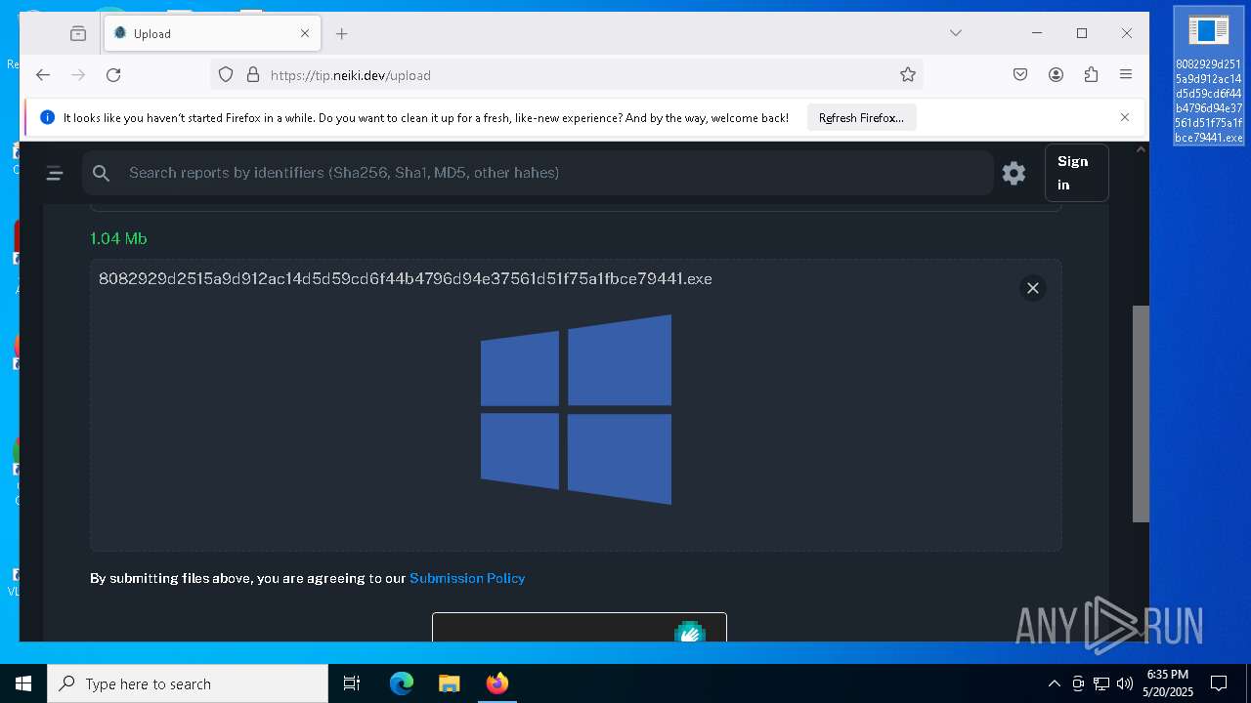This screenshot has width=1251, height=703.
Task: Click the uploaded exe filename text
Action: click(405, 279)
